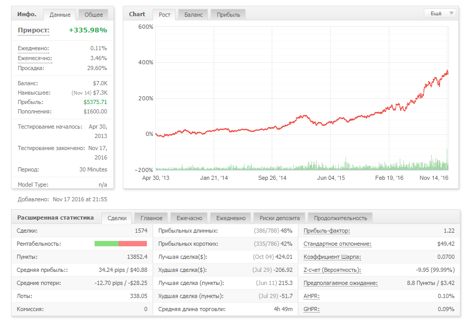This screenshot has width=463, height=320.
Task: Select the Прибыль chart tab
Action: click(228, 15)
